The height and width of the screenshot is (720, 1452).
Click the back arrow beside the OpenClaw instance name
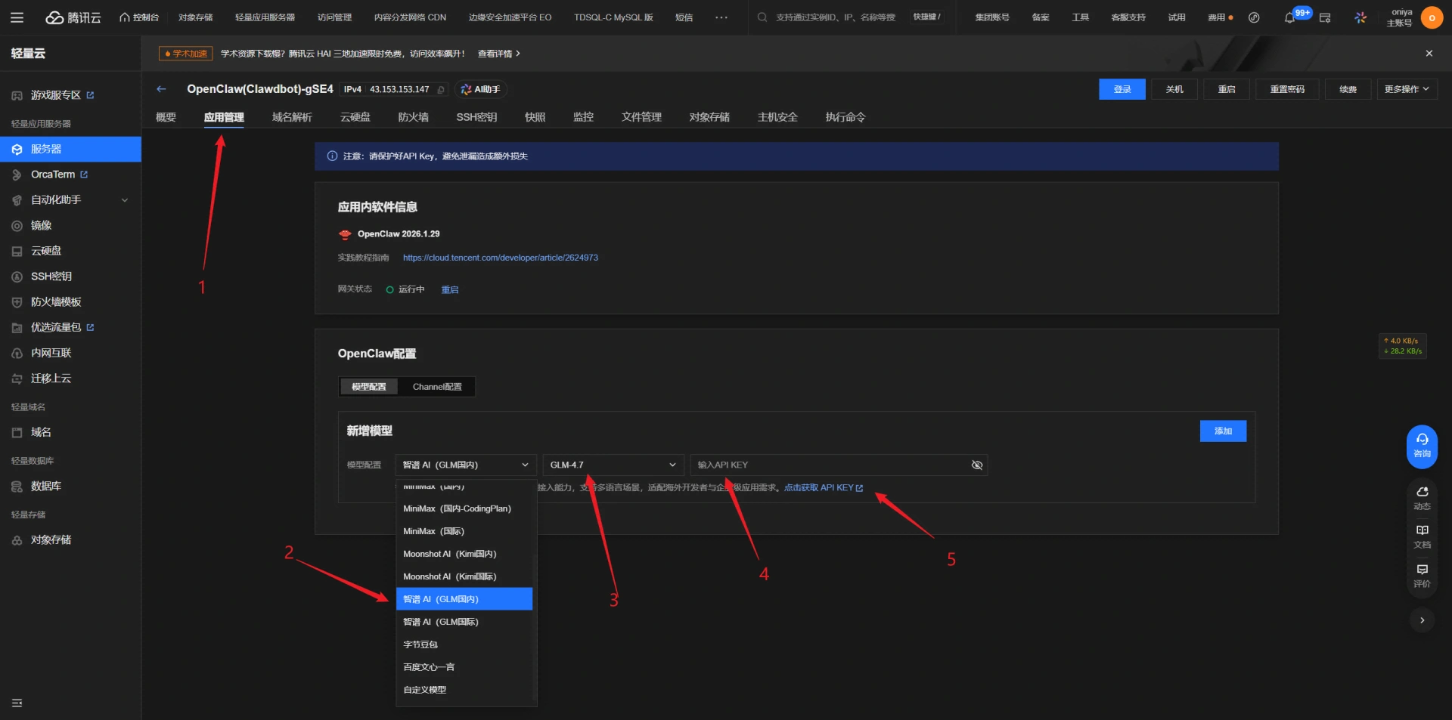(161, 89)
